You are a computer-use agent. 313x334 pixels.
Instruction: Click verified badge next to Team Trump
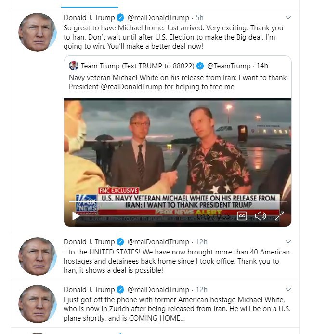199,66
